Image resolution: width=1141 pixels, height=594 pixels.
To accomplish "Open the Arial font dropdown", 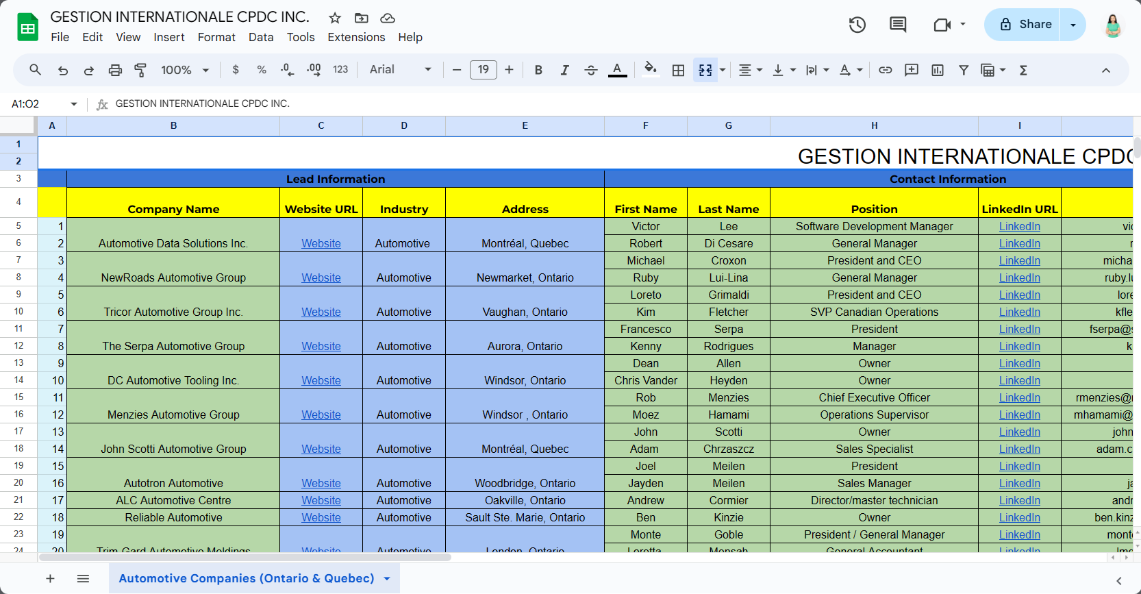I will click(401, 70).
